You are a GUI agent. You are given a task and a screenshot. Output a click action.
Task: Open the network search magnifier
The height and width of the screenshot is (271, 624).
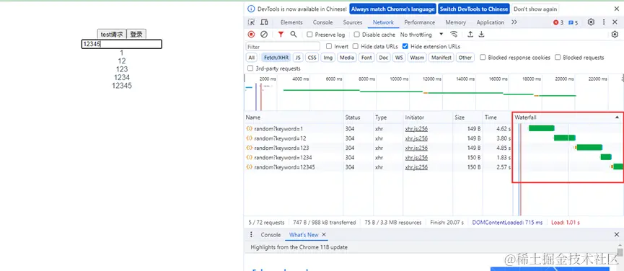tap(294, 35)
